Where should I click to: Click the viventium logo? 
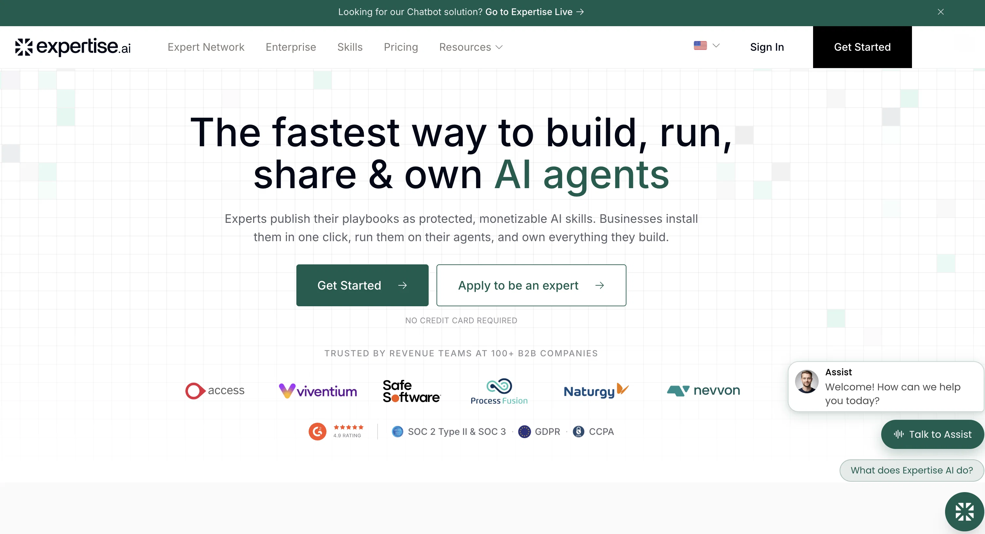318,391
